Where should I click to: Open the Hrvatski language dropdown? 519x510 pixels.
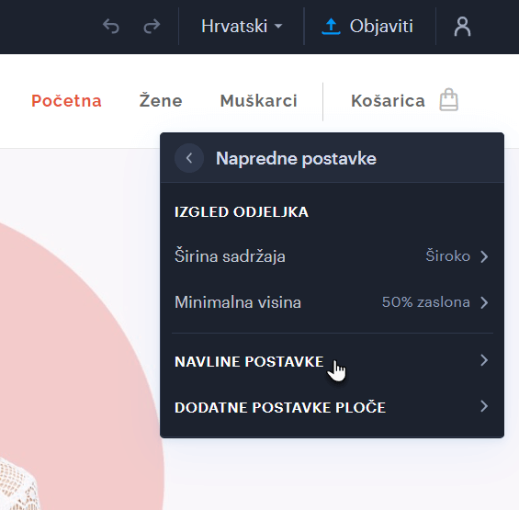pos(242,26)
